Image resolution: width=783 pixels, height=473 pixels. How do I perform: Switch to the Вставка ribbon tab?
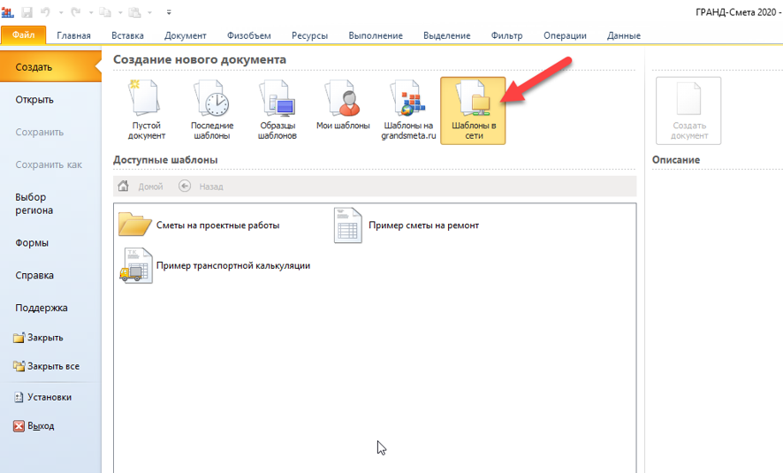tap(127, 35)
